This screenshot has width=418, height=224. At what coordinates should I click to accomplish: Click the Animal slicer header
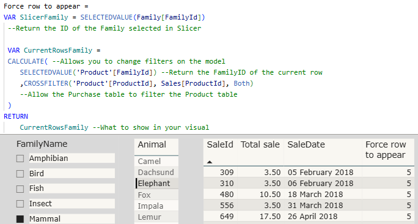tap(152, 144)
